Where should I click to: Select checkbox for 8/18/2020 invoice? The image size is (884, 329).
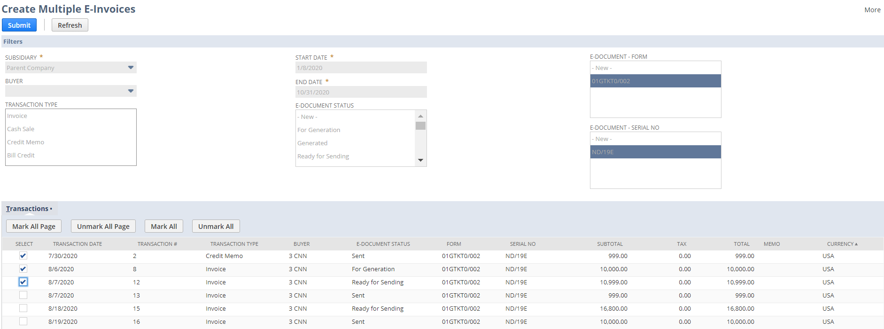coord(23,308)
